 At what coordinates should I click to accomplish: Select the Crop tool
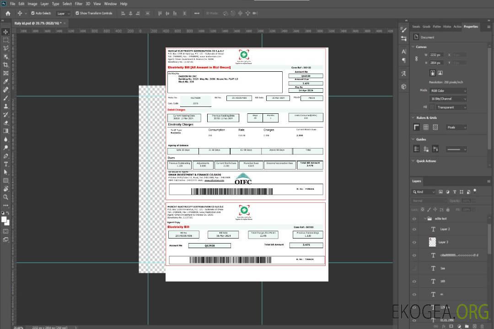click(6, 65)
